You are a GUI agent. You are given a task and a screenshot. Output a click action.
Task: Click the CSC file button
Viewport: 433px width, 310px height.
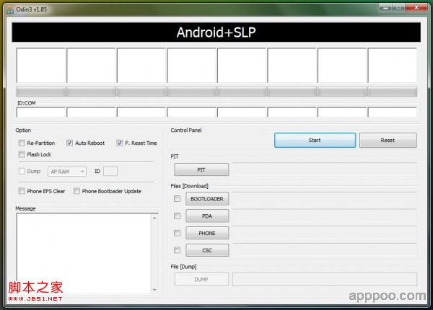[207, 250]
